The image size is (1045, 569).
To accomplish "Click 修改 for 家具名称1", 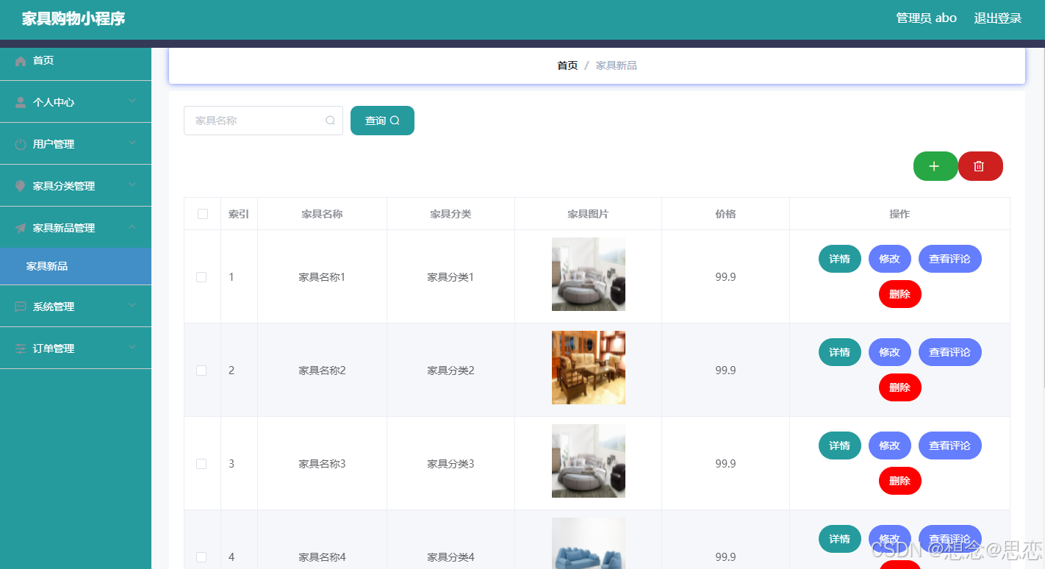I will point(890,259).
